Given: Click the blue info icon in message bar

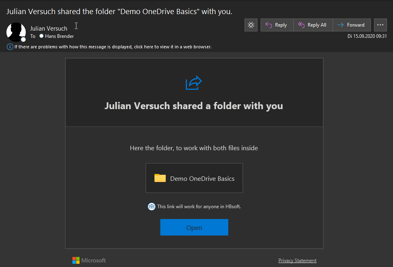Looking at the screenshot, I should point(10,47).
